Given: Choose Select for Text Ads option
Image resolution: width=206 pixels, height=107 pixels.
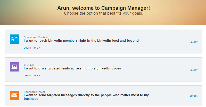Looking at the screenshot, I should tap(193, 70).
